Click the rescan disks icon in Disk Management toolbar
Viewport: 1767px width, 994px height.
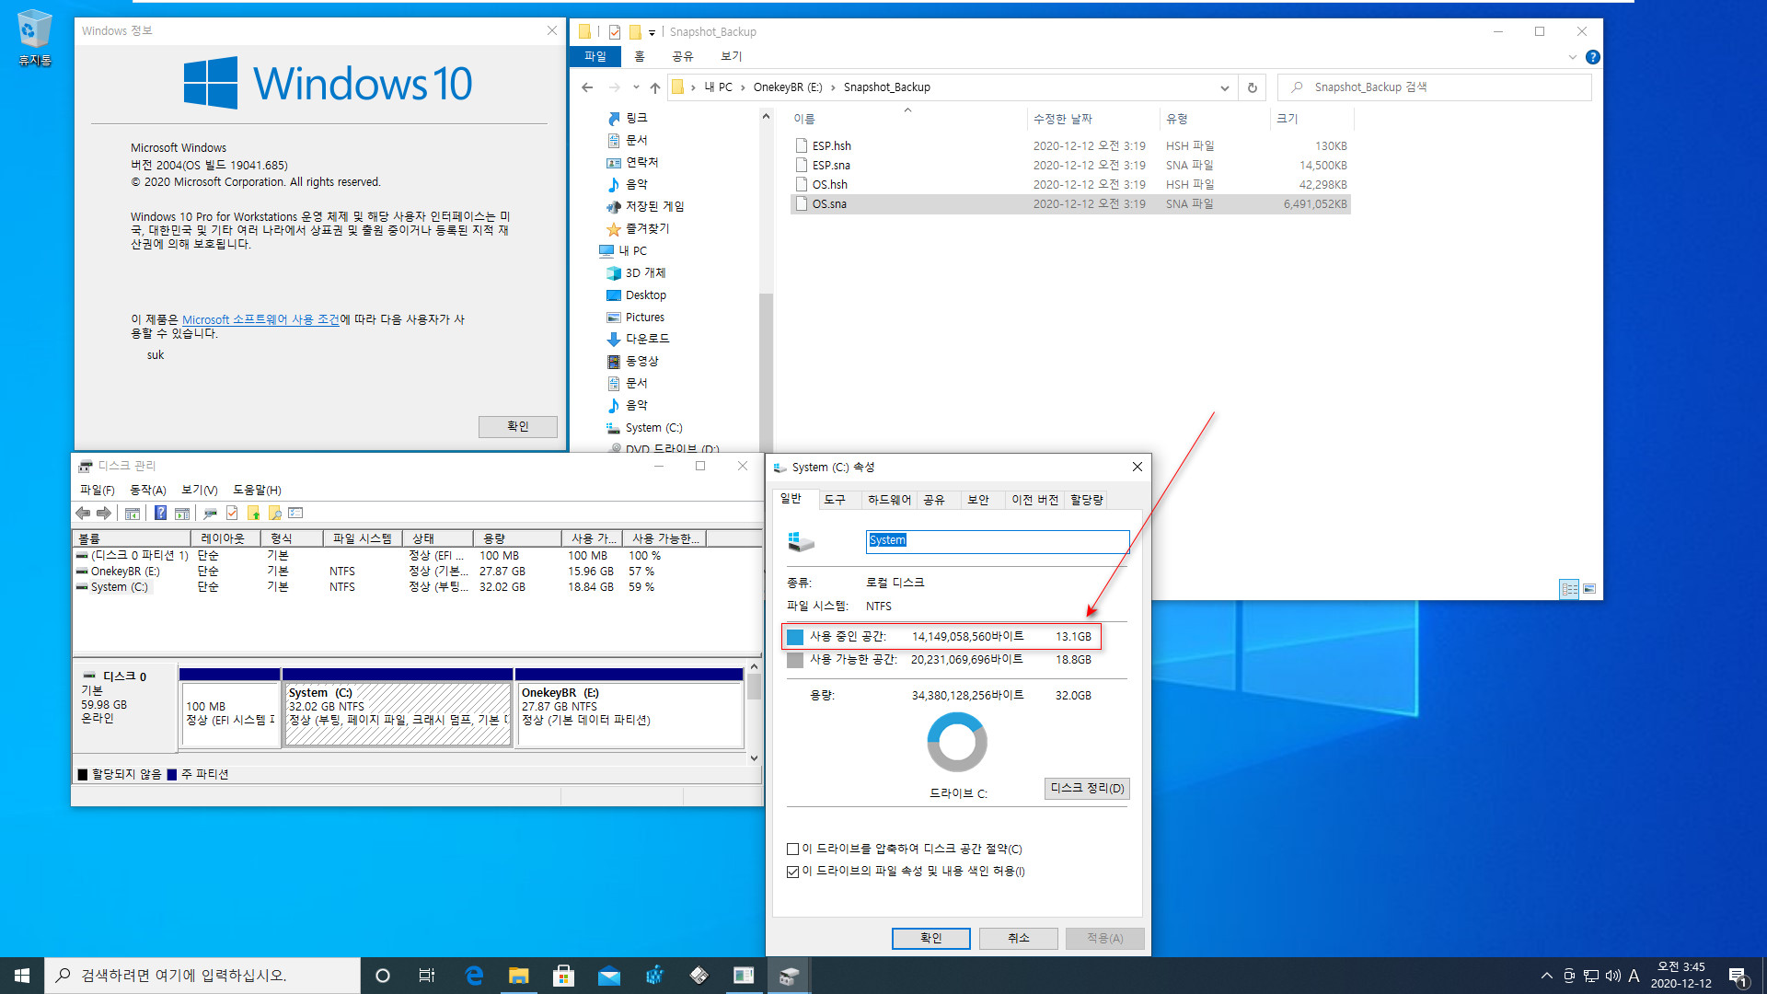click(x=210, y=514)
